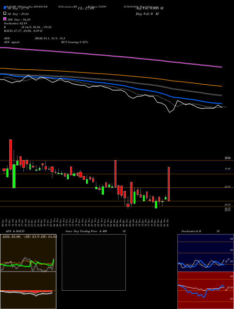234x309 pixels.
Task: Click the '(MGR) 35.1, 31.9, 15.3' ADX values
Action: pyautogui.click(x=50, y=38)
